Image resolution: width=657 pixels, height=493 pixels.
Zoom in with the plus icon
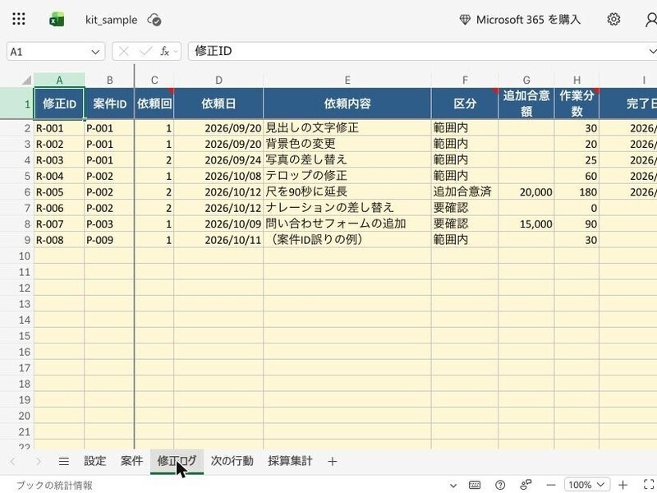(623, 485)
